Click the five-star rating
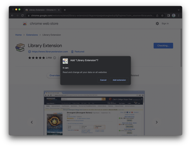191x147 pixels. [x=36, y=58]
